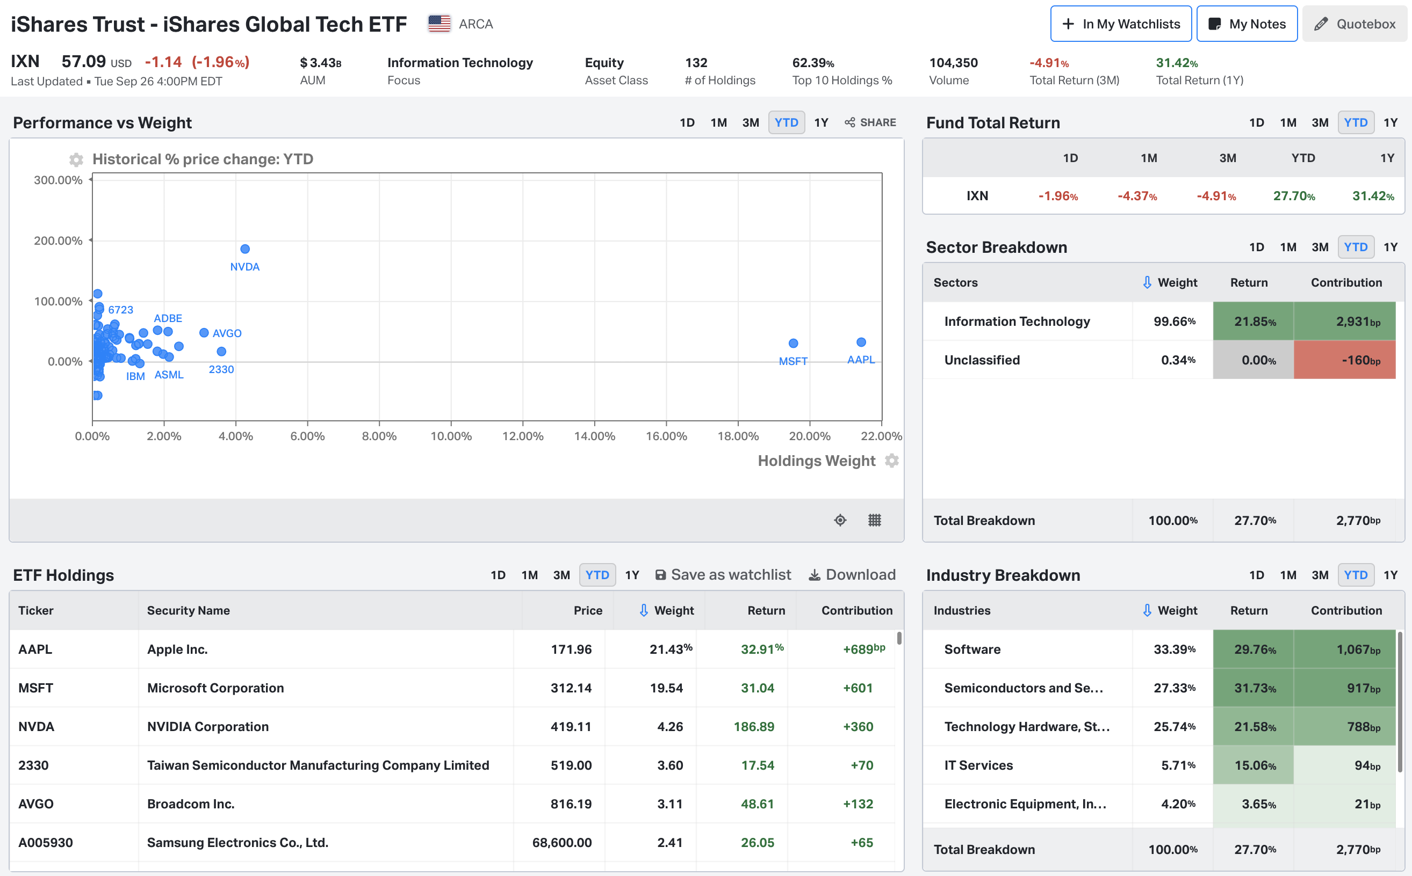Open chart settings gear near Historical % price change

click(76, 159)
